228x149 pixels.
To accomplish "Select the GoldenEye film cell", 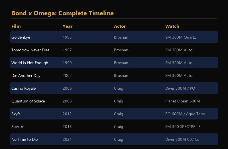I will 21,37.
